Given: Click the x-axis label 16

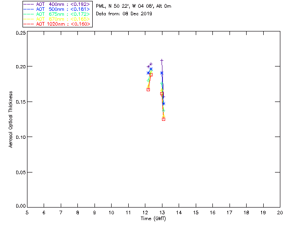Looking at the screenshot, I should (x=212, y=213).
